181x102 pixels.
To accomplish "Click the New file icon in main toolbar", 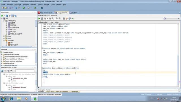I will point(3,8).
